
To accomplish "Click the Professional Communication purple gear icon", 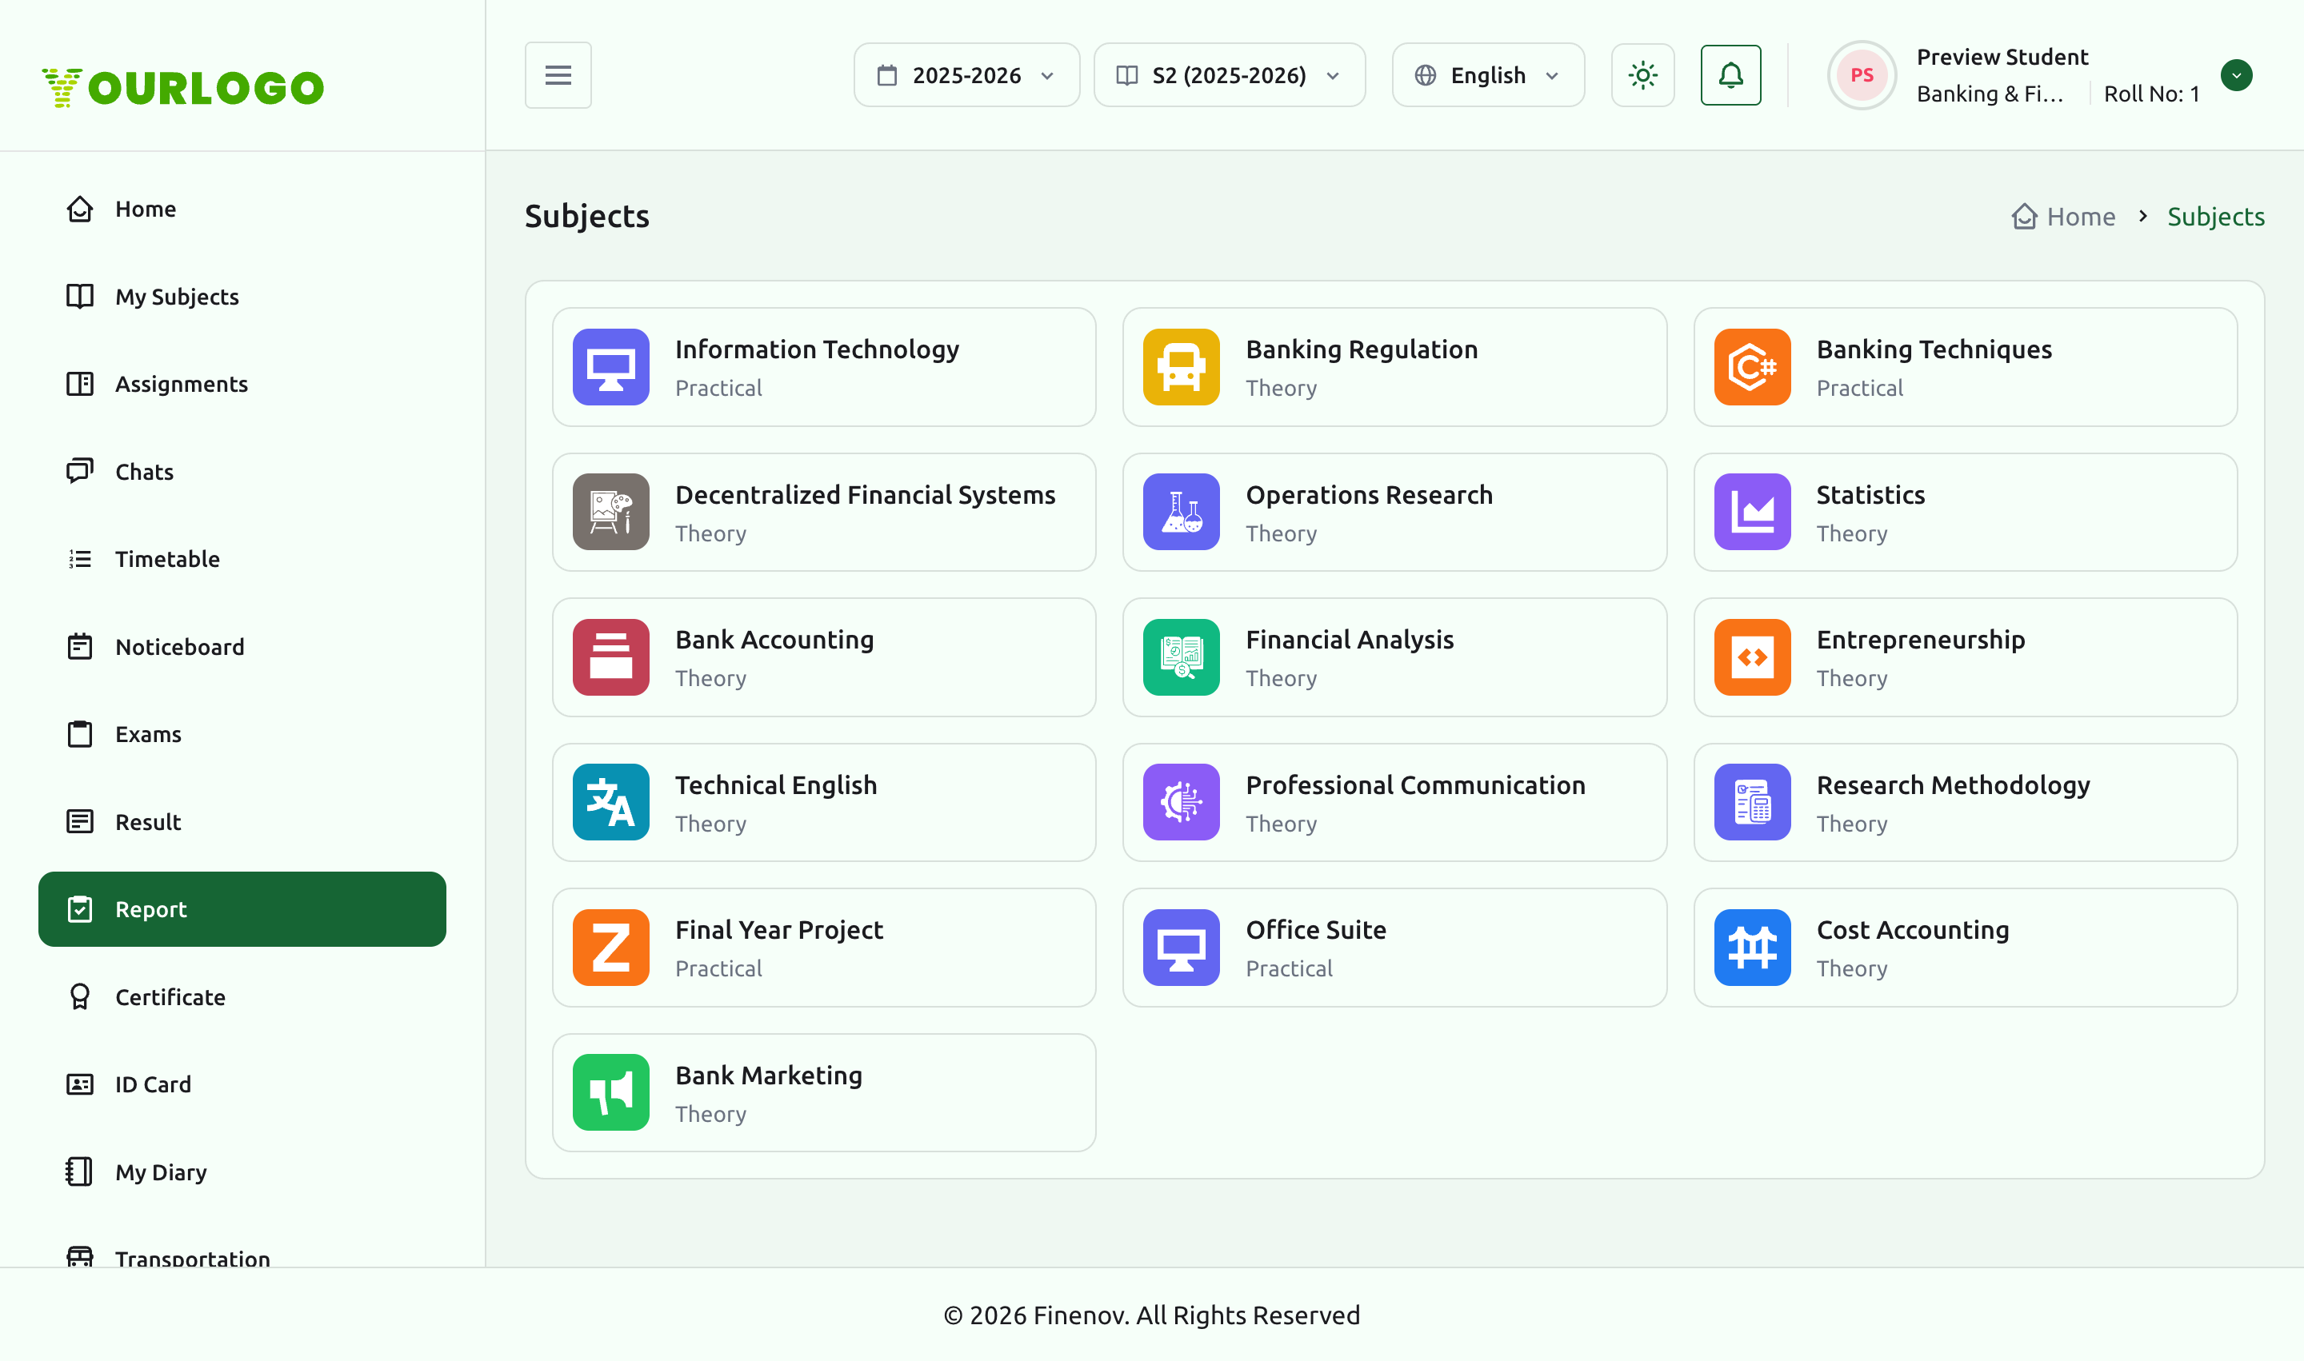I will coord(1181,803).
